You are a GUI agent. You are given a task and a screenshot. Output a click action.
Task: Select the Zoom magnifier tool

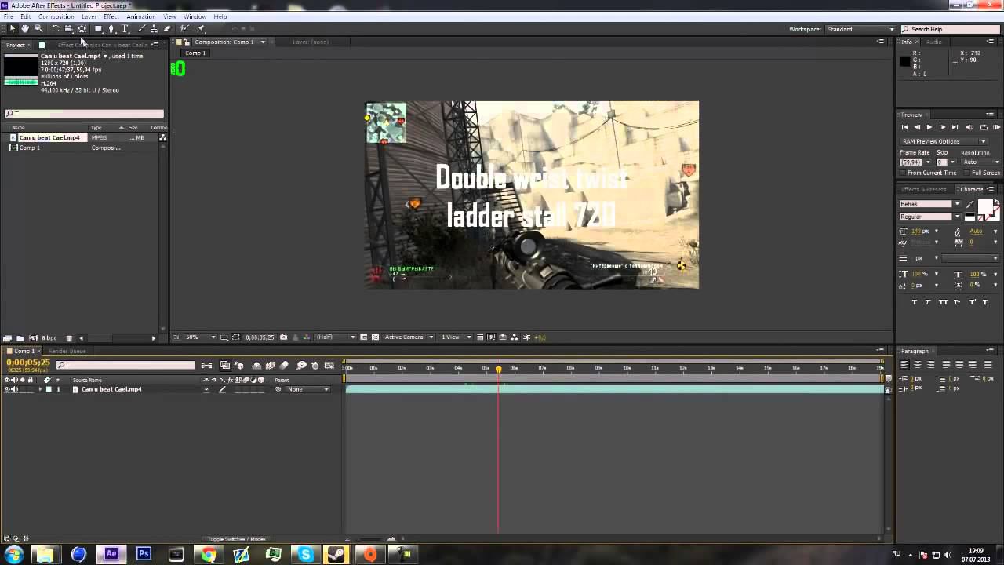(38, 28)
